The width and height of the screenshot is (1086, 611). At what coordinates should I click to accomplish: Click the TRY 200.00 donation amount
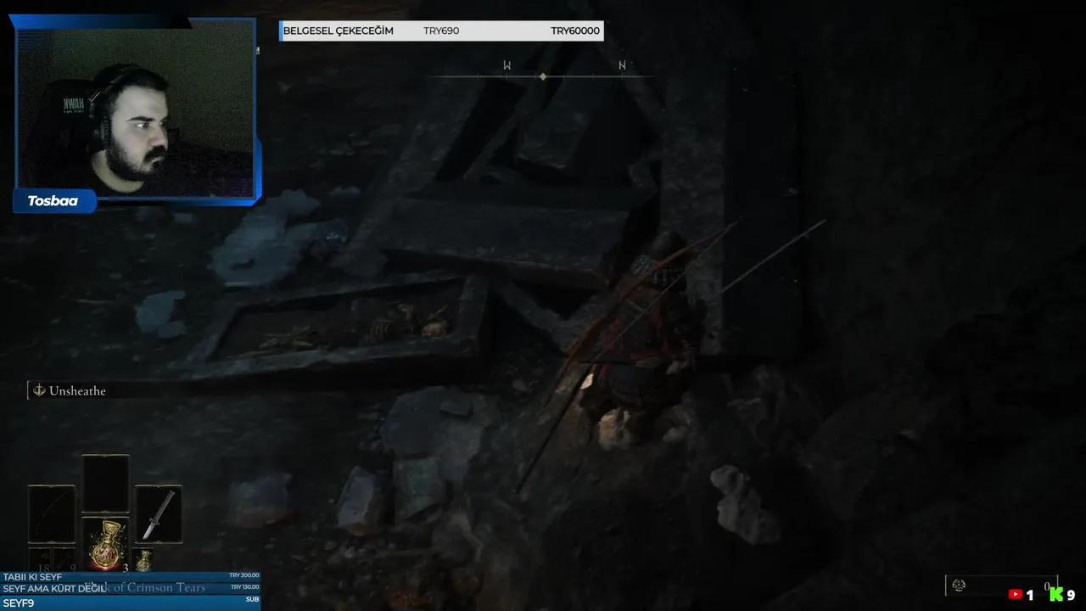click(244, 575)
